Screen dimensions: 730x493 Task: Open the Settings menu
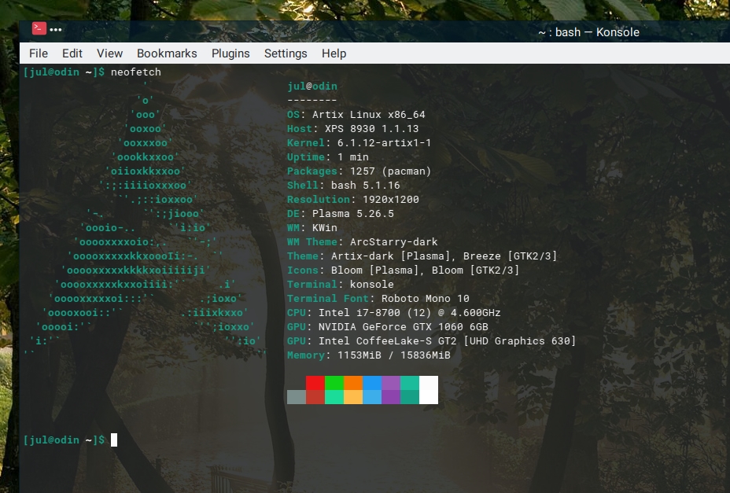286,53
